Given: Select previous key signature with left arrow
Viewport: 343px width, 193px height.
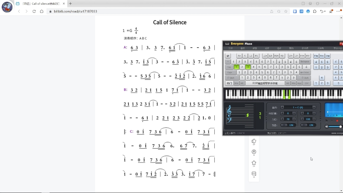Looking at the screenshot, I should (282, 108).
